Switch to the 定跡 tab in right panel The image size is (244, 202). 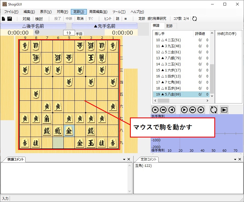[x=169, y=26]
